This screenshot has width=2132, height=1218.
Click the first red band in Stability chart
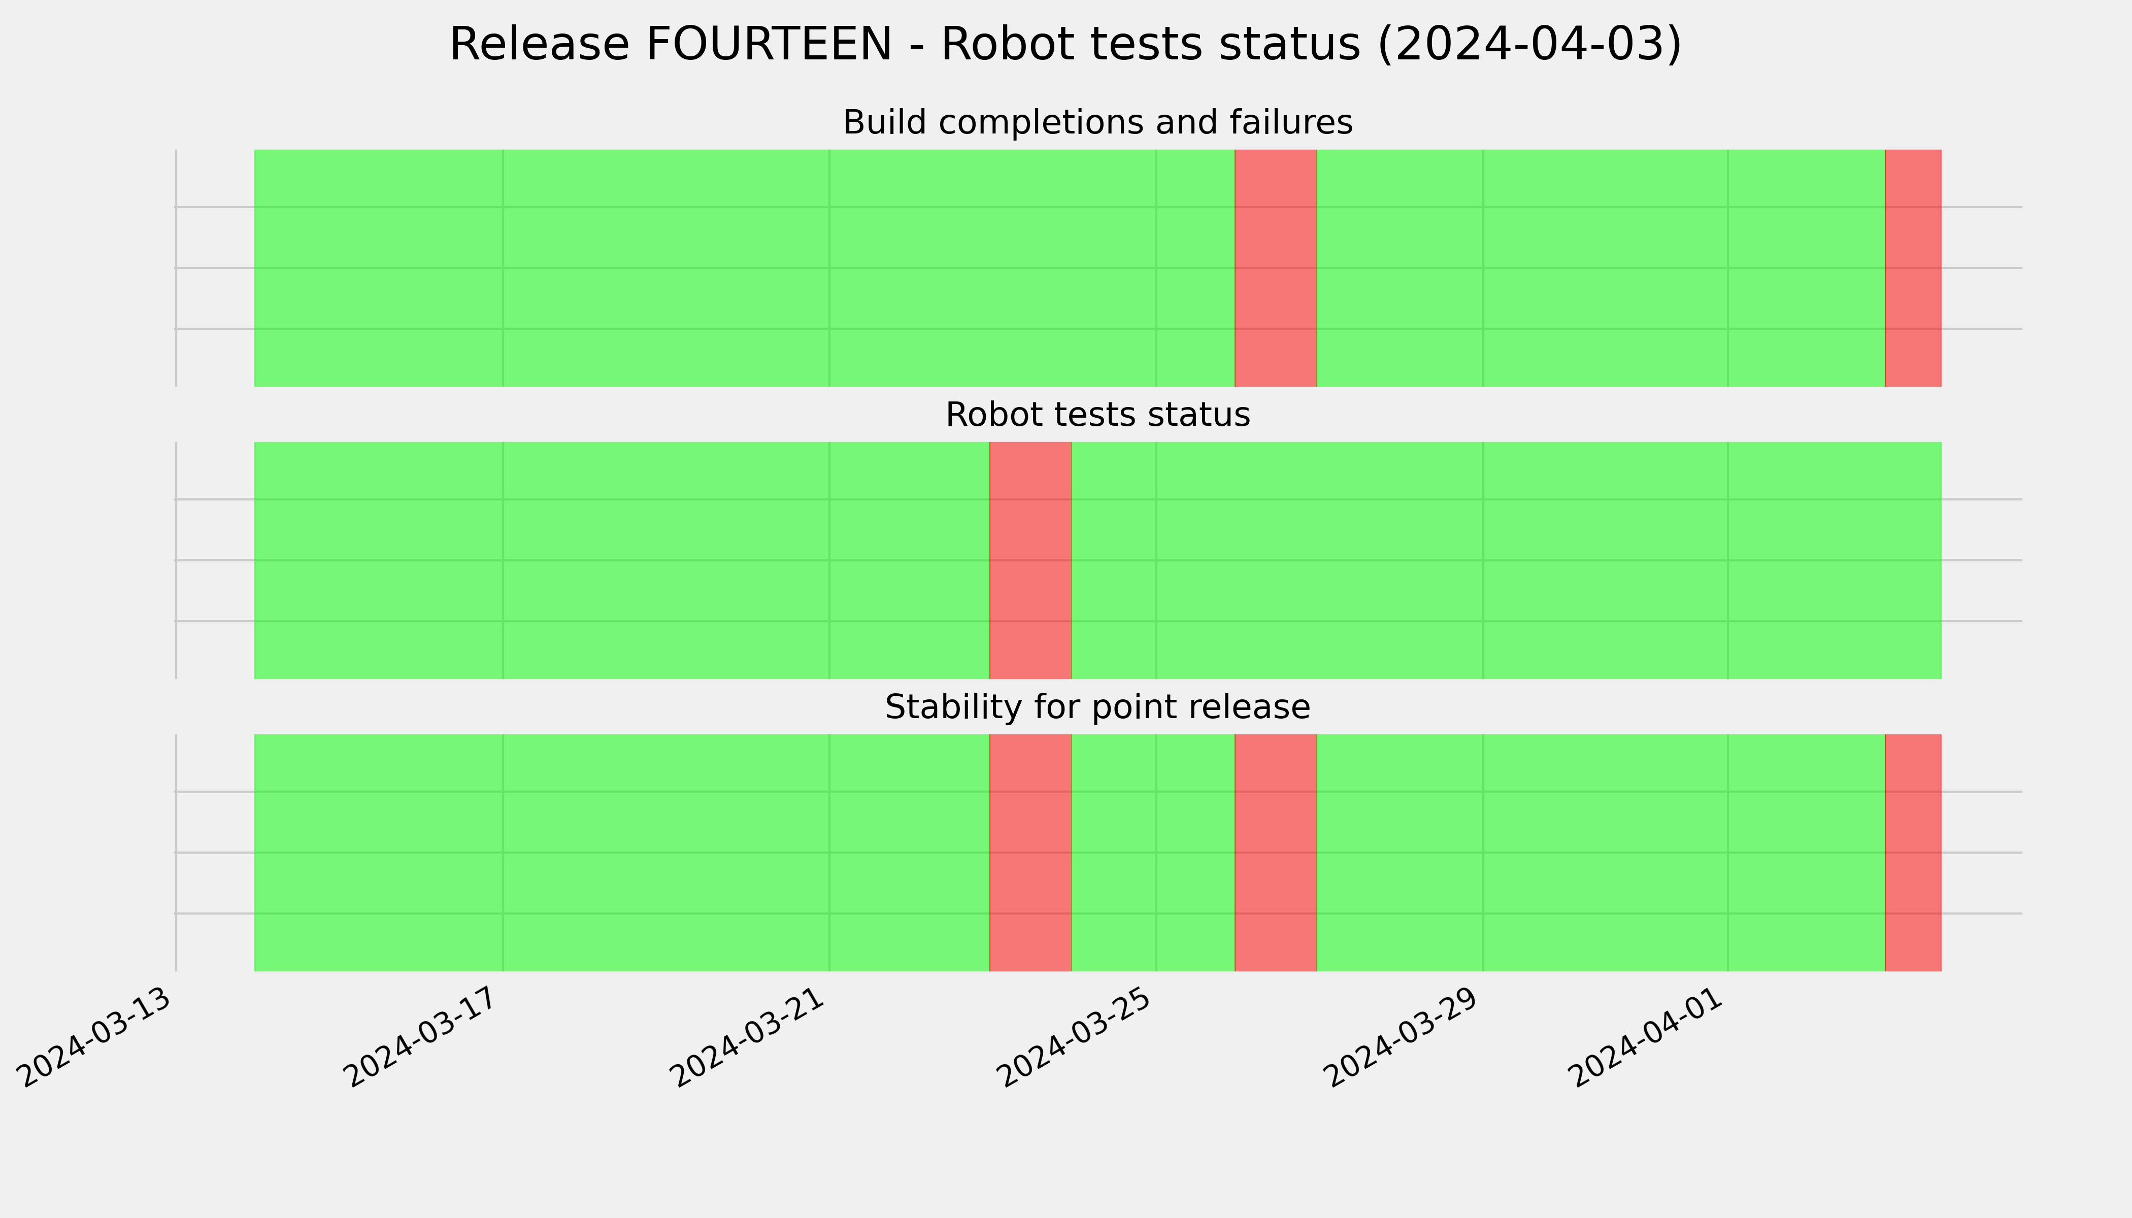(x=1031, y=853)
